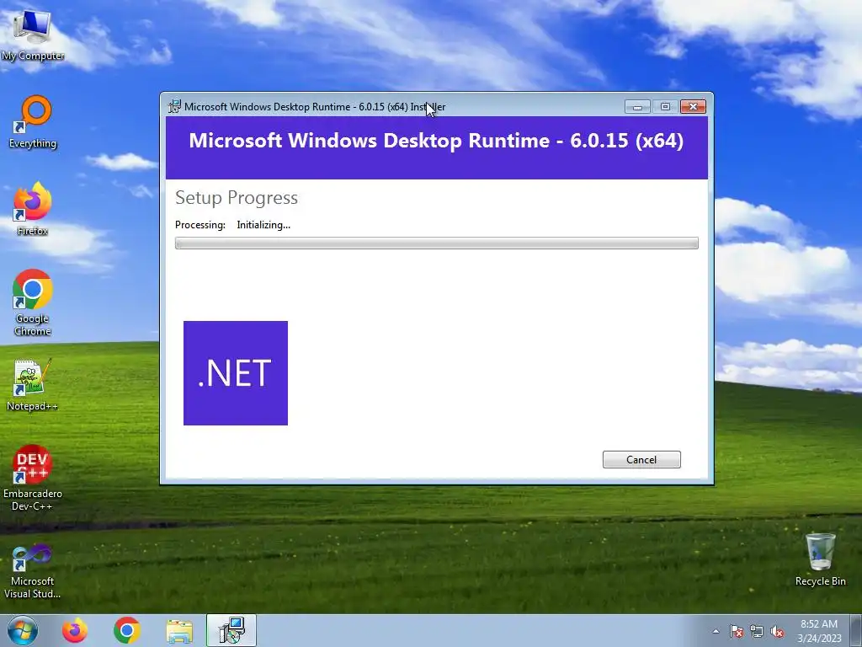Open Microsoft Visual Studio shortcut
The width and height of the screenshot is (862, 647).
pos(33,570)
